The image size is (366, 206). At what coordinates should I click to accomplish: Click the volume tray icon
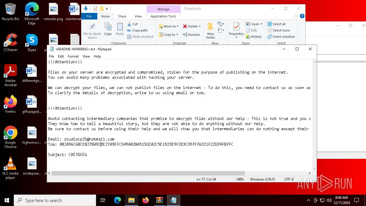(329, 200)
